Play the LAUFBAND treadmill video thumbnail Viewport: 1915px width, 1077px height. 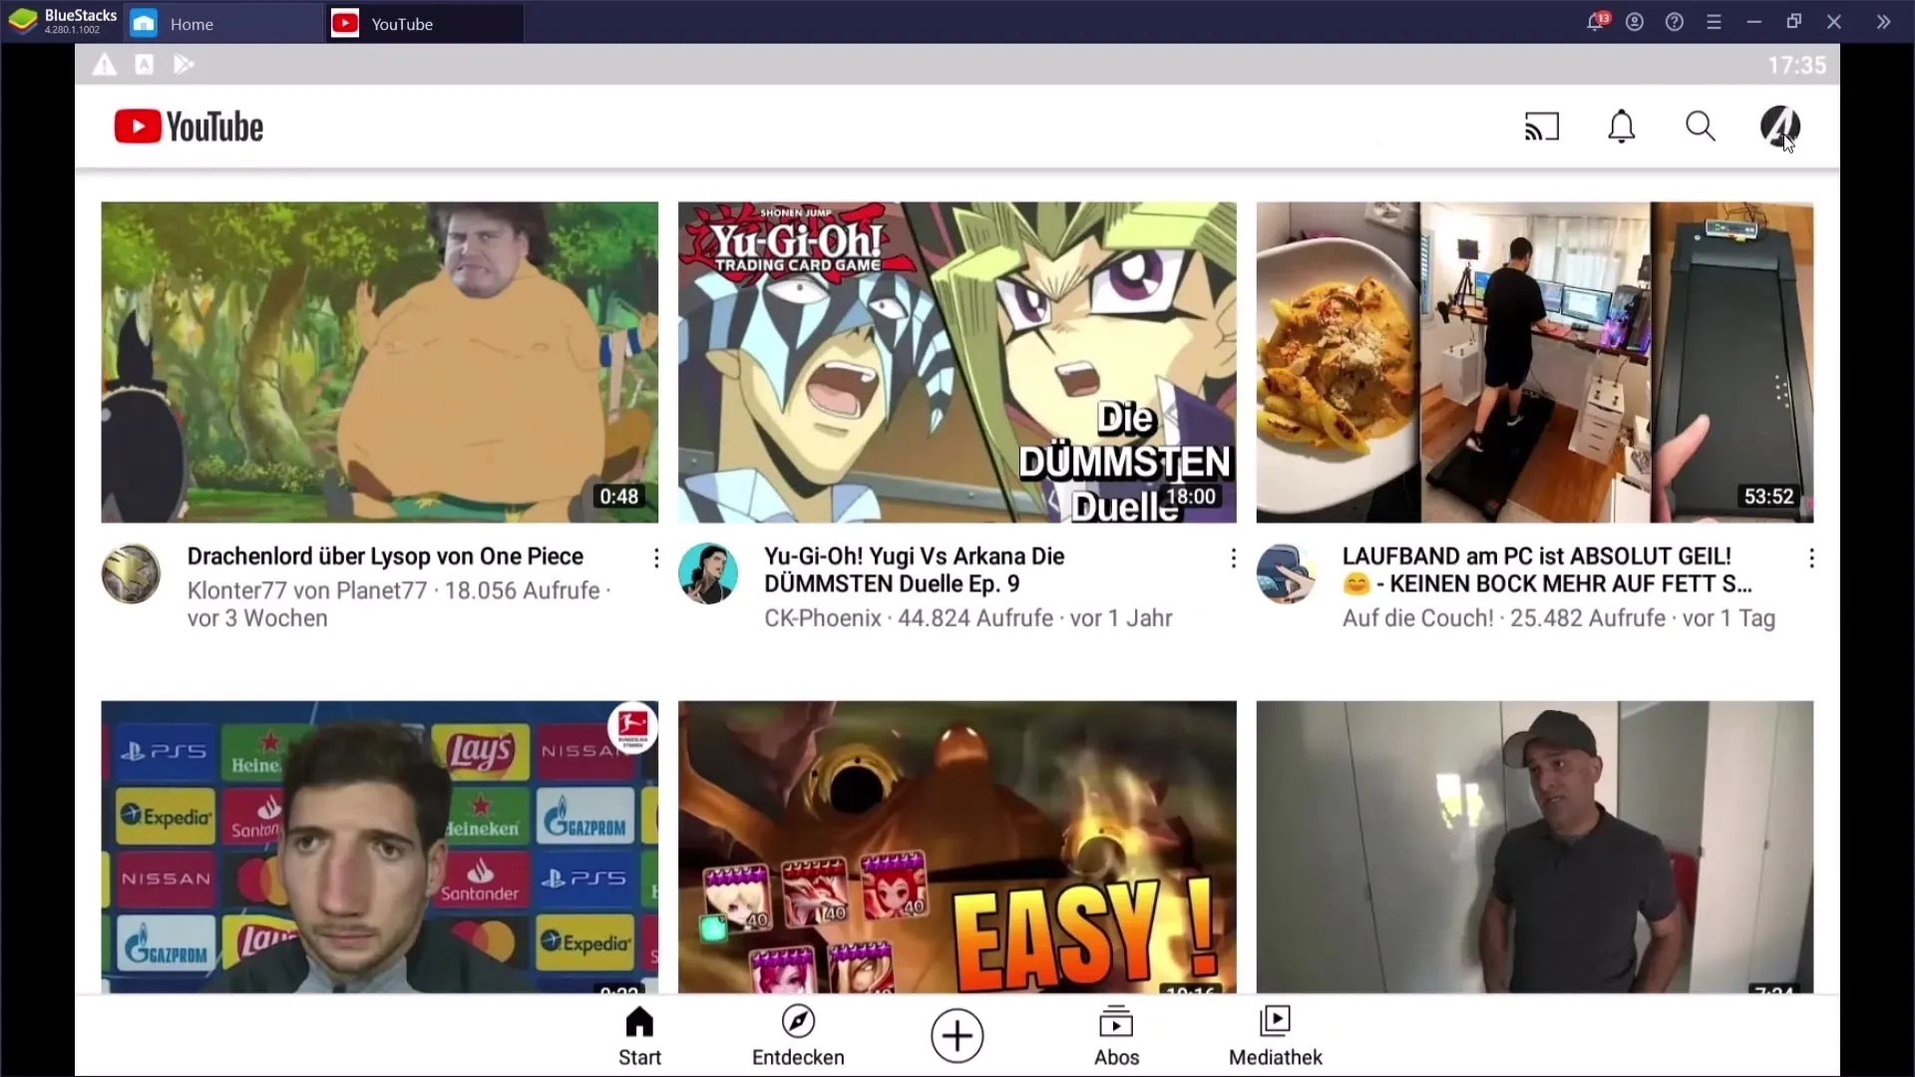(1534, 362)
